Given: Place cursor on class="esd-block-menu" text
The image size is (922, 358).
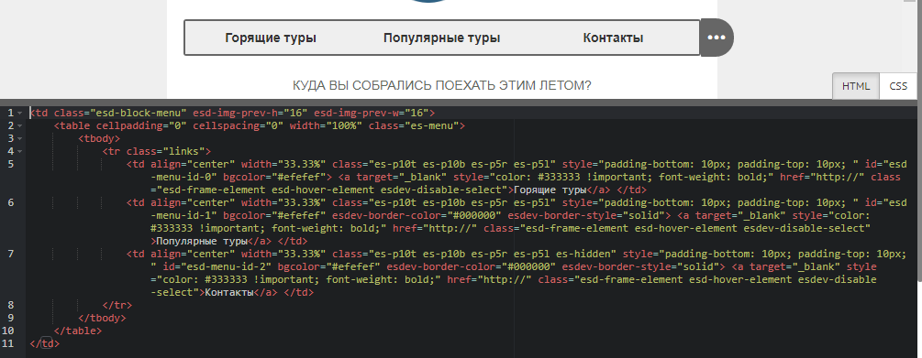Looking at the screenshot, I should [x=120, y=113].
